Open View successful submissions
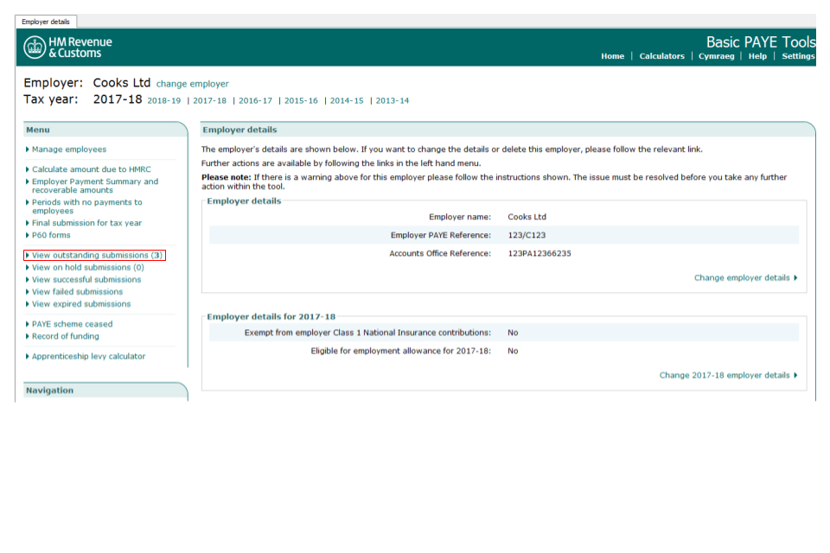The width and height of the screenshot is (830, 553). tap(86, 279)
